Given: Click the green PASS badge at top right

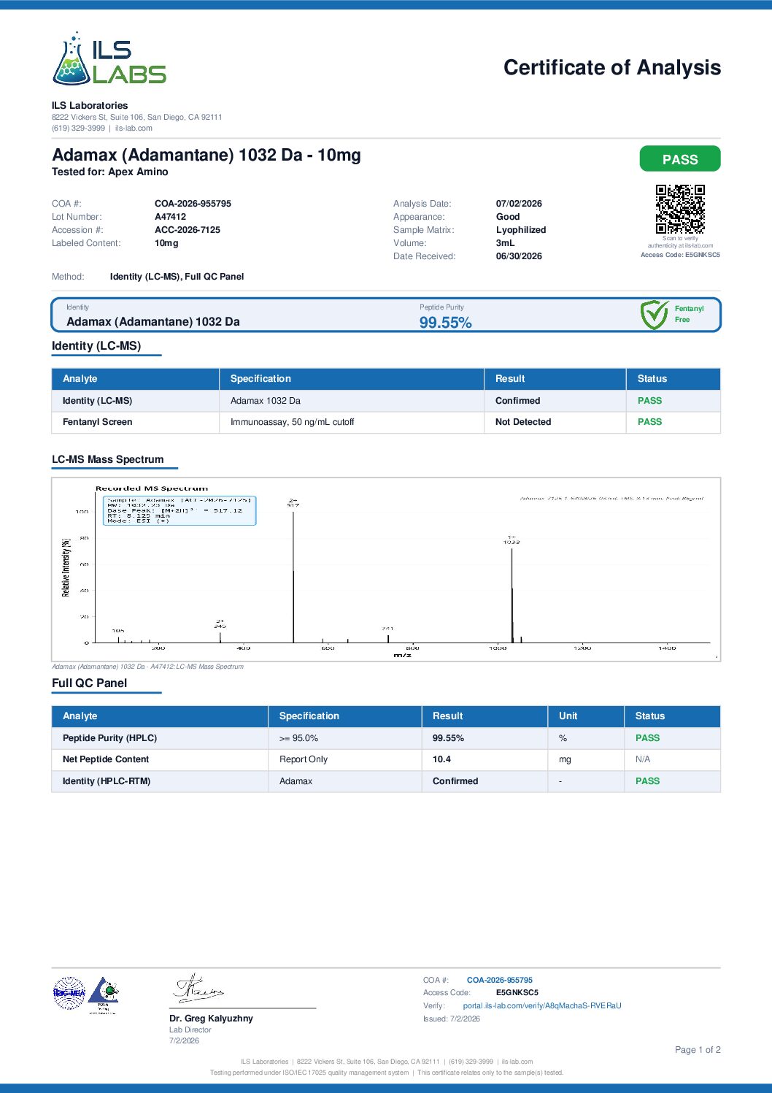Looking at the screenshot, I should tap(680, 159).
